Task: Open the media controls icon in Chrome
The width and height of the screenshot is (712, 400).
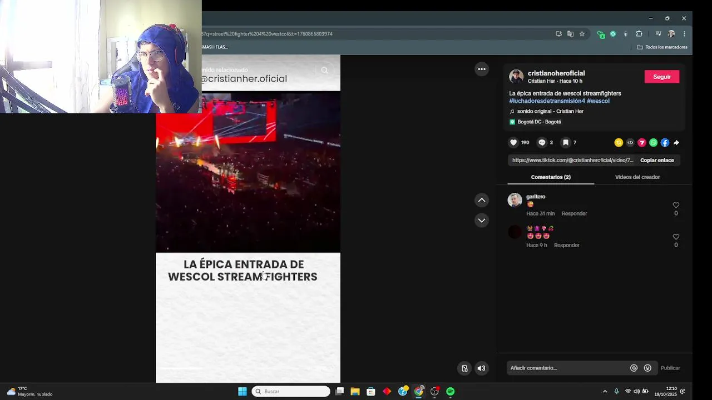Action: click(x=658, y=34)
